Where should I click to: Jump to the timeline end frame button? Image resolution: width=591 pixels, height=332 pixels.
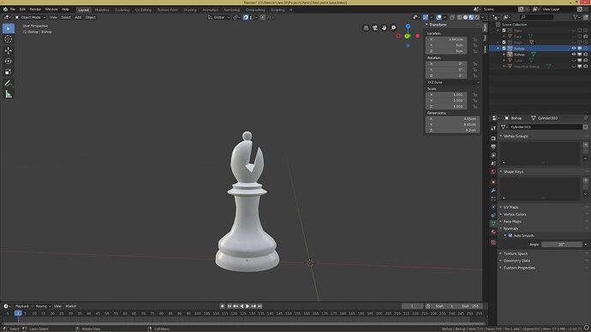[x=260, y=306]
